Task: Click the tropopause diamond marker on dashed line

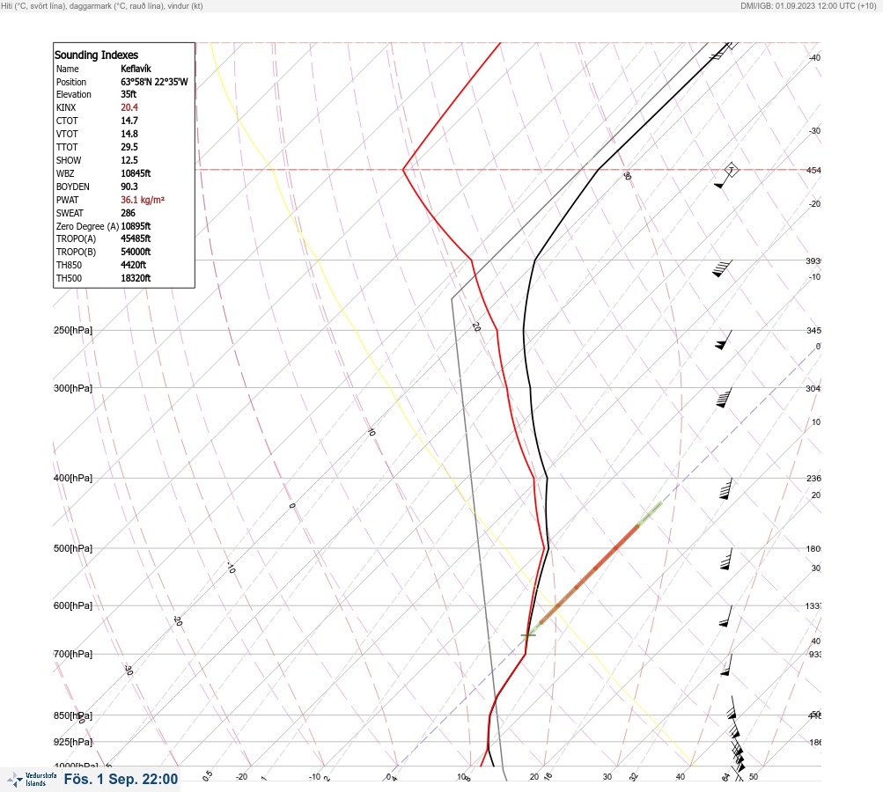Action: 731,170
